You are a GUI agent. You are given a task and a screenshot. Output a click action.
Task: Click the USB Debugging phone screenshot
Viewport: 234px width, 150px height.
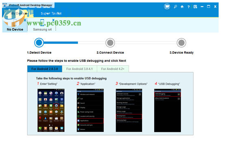pos(168,110)
